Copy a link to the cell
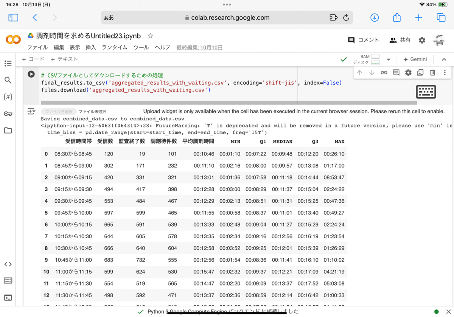This screenshot has height=317, width=454. 384,72
